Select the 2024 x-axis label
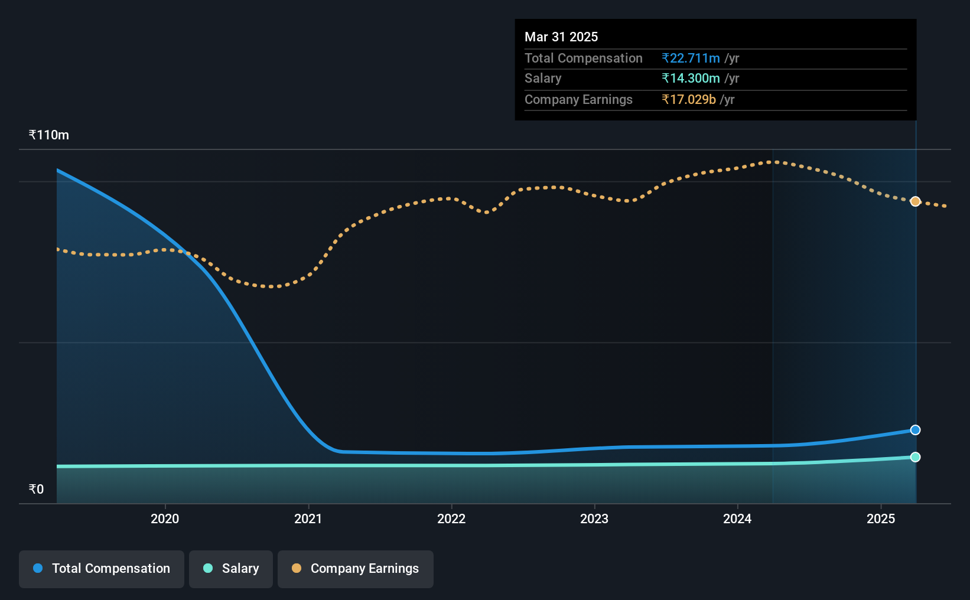This screenshot has height=600, width=970. pyautogui.click(x=737, y=519)
